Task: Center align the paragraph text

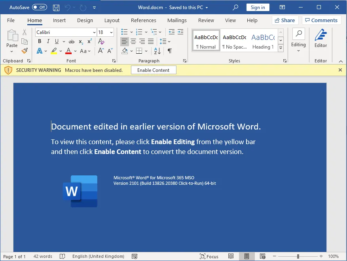Action: [x=133, y=41]
